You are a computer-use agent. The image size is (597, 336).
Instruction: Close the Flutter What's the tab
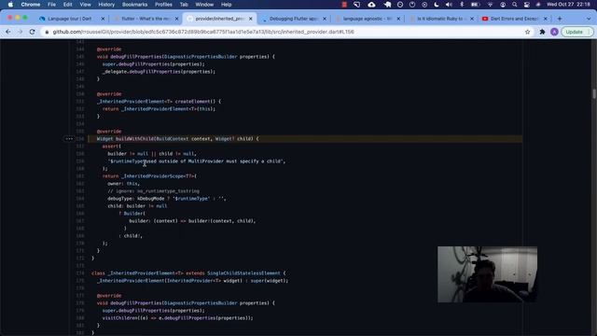click(176, 19)
